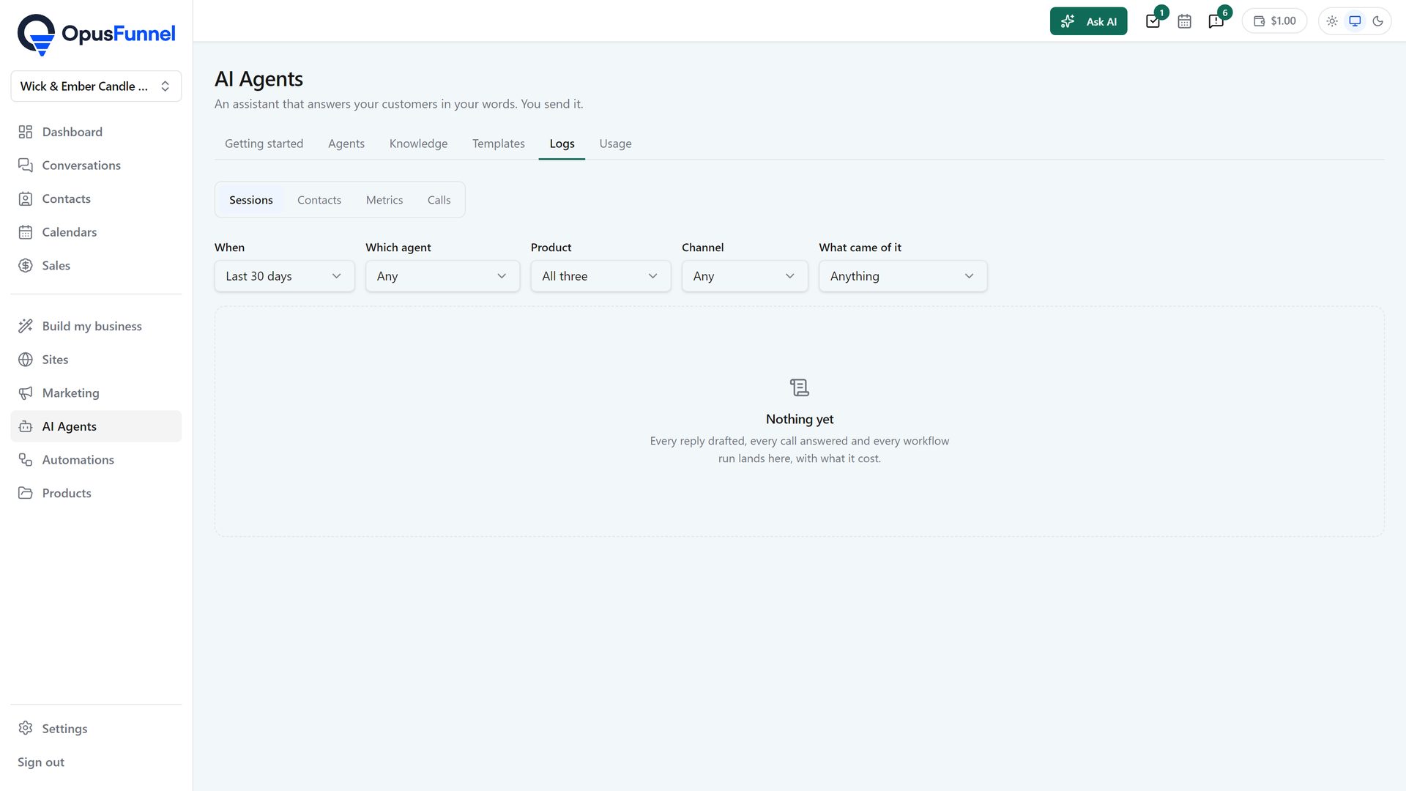1406x791 pixels.
Task: Switch to Usage tab
Action: [x=615, y=144]
